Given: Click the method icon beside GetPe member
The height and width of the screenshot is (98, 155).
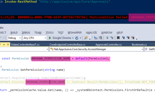Looking at the screenshot, I should point(146,49).
